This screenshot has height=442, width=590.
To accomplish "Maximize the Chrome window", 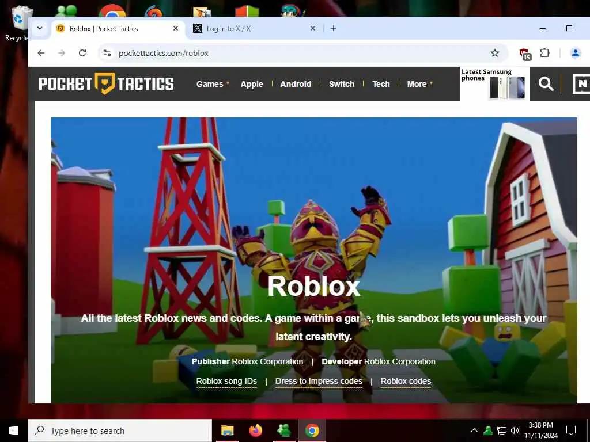I will click(x=569, y=28).
